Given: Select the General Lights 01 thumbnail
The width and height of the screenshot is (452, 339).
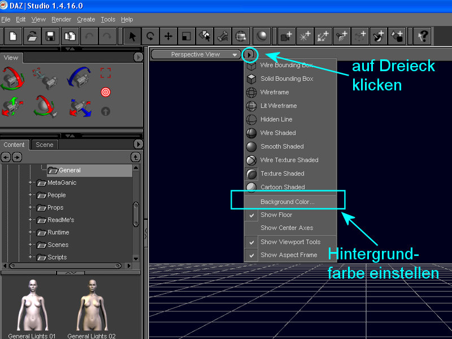Looking at the screenshot, I should [32, 309].
